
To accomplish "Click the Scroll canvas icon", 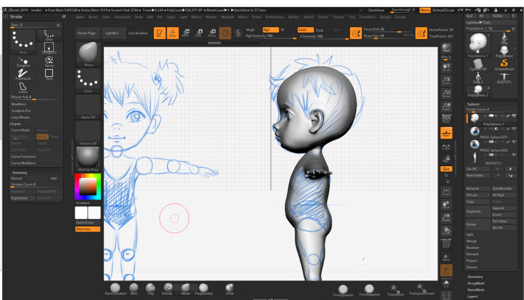I will pyautogui.click(x=446, y=67).
